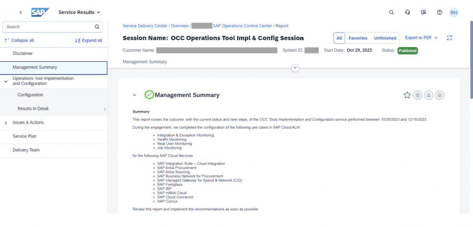Open Service Delivery Center breadcrumb link
Screen dimensions: 473x227
[145, 26]
